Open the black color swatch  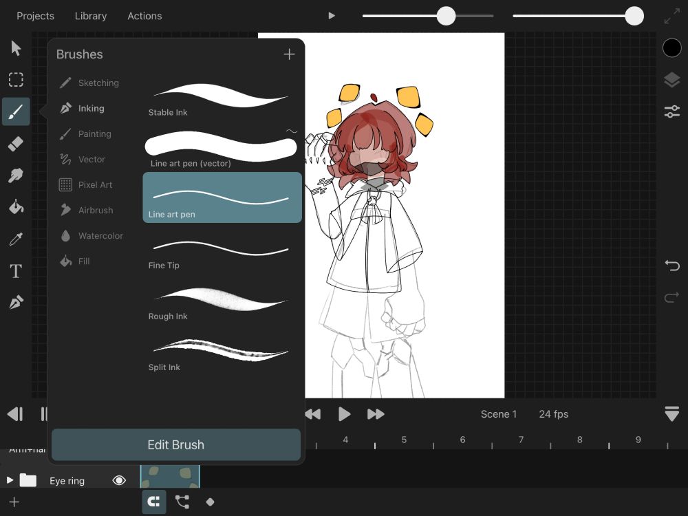point(671,47)
